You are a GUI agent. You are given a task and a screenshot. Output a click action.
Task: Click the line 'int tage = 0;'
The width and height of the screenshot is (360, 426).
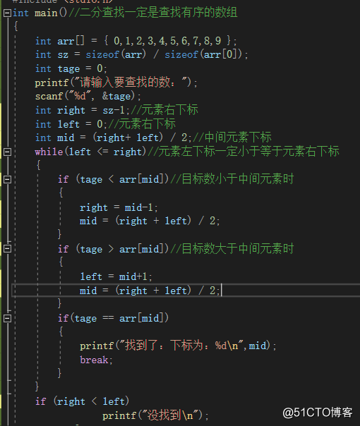click(x=71, y=68)
